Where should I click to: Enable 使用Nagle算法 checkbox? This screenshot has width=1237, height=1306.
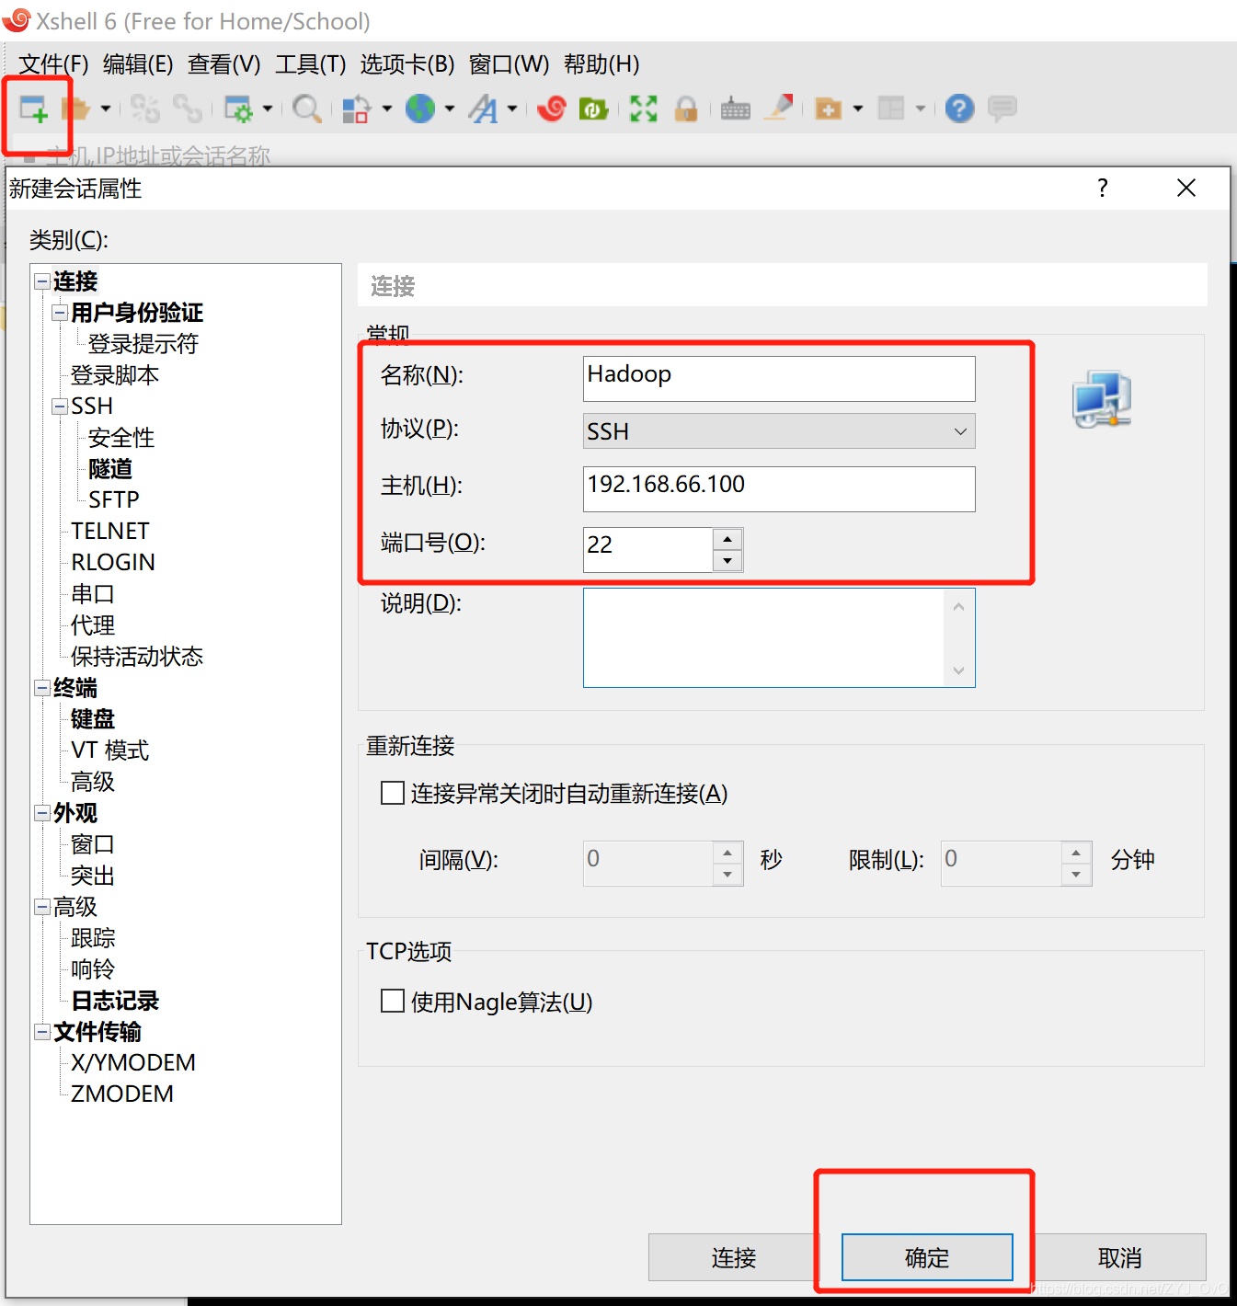point(393,1001)
